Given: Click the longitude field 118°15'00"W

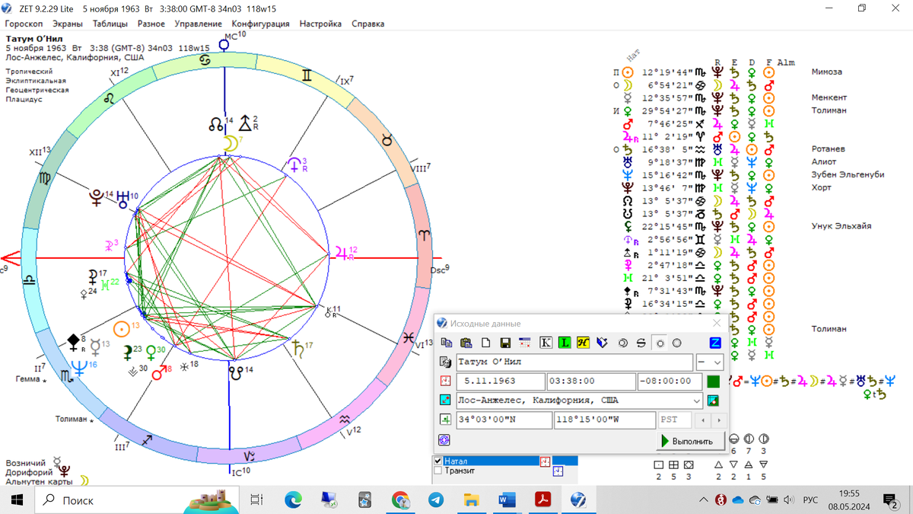Looking at the screenshot, I should (604, 420).
